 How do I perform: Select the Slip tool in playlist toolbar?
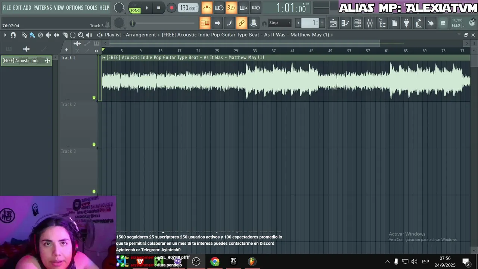[57, 35]
